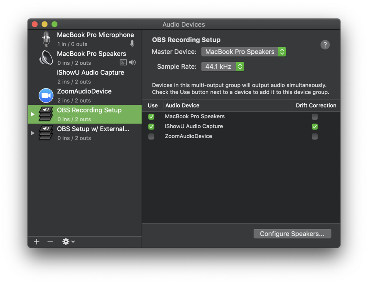Select the ZoomAudioDevice table row

point(241,136)
